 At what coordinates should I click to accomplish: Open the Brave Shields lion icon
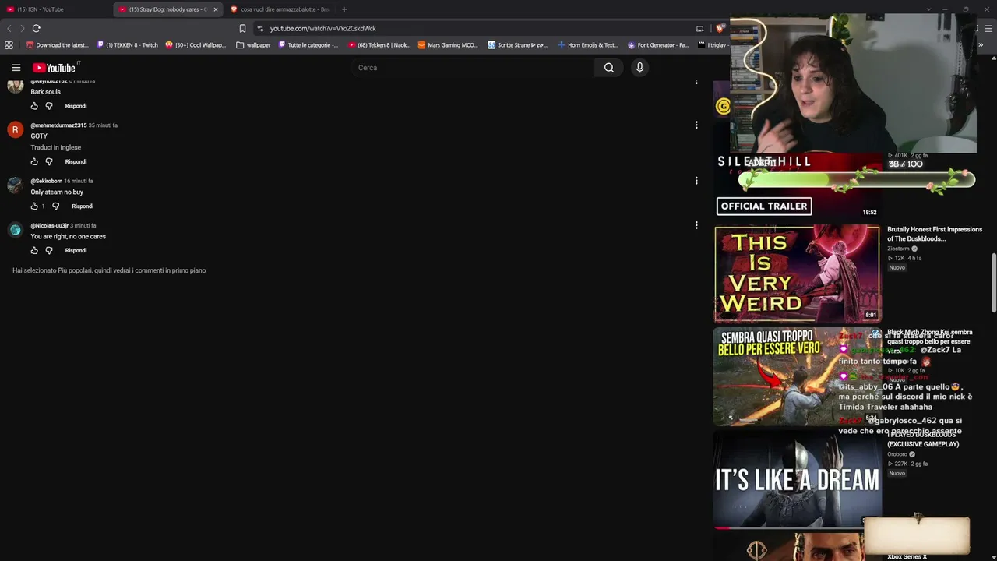click(x=719, y=28)
